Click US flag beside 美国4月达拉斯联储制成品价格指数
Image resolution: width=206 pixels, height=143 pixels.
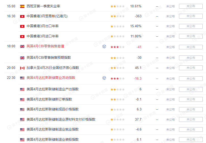click(x=22, y=109)
